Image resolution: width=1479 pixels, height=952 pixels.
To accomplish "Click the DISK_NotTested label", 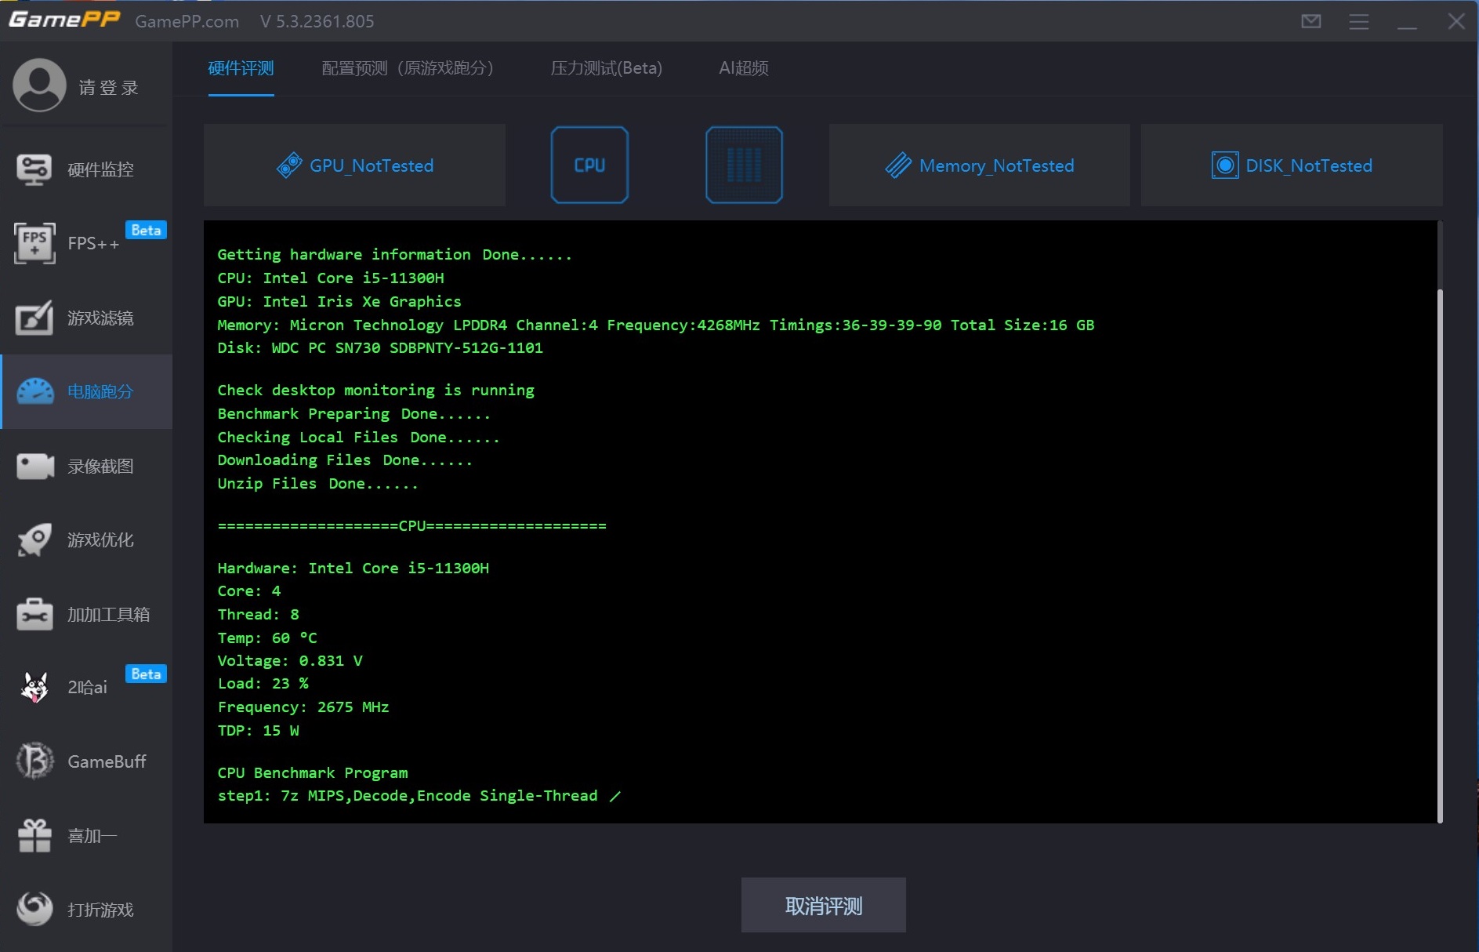I will 1309,165.
